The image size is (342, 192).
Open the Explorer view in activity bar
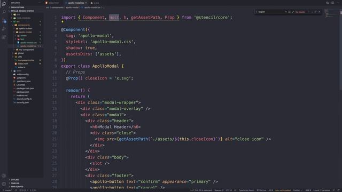(4, 4)
